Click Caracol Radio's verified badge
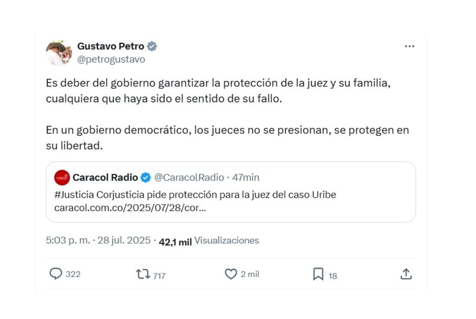The image size is (476, 319). pyautogui.click(x=146, y=177)
